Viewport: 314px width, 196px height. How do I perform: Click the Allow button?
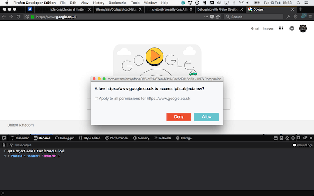(207, 117)
